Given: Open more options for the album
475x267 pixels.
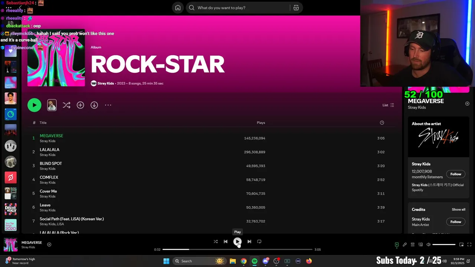Looking at the screenshot, I should click(x=108, y=105).
